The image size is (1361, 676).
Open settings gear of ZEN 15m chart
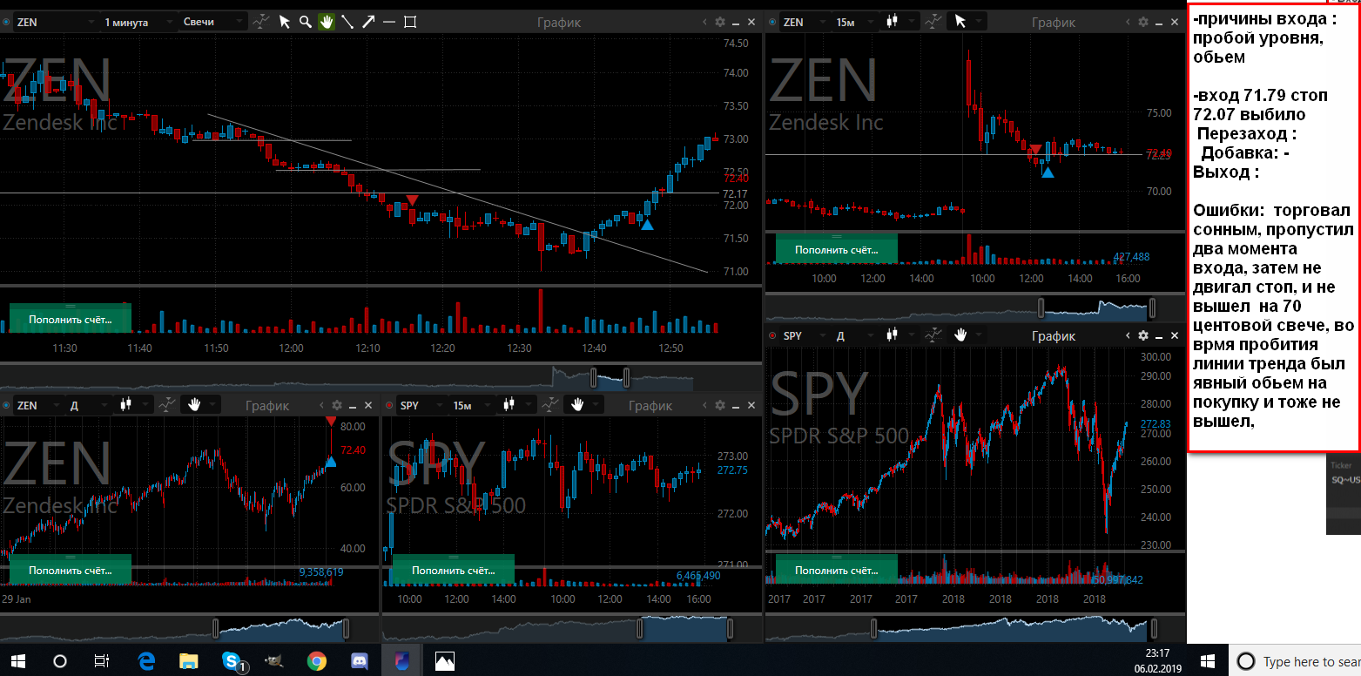click(x=1143, y=23)
